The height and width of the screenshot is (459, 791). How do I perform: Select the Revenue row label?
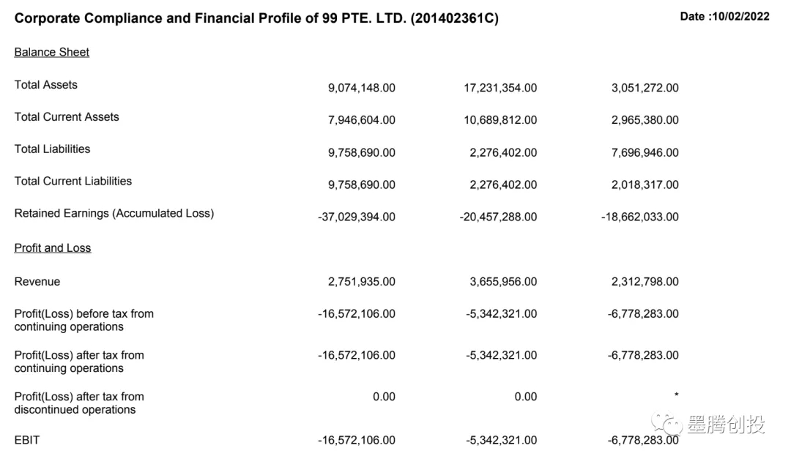[x=37, y=282]
